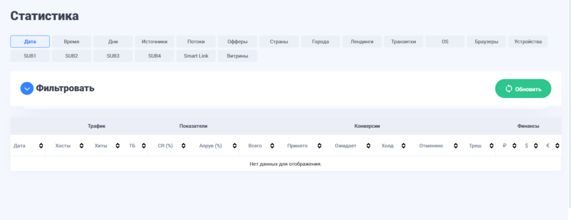Image resolution: width=571 pixels, height=220 pixels.
Task: Click the Хосты column label
Action: 63,146
